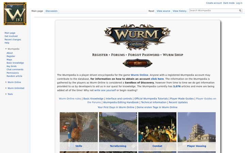This screenshot has height=153, width=245.
Task: Toggle Dark mode
Action: [x=229, y=3]
